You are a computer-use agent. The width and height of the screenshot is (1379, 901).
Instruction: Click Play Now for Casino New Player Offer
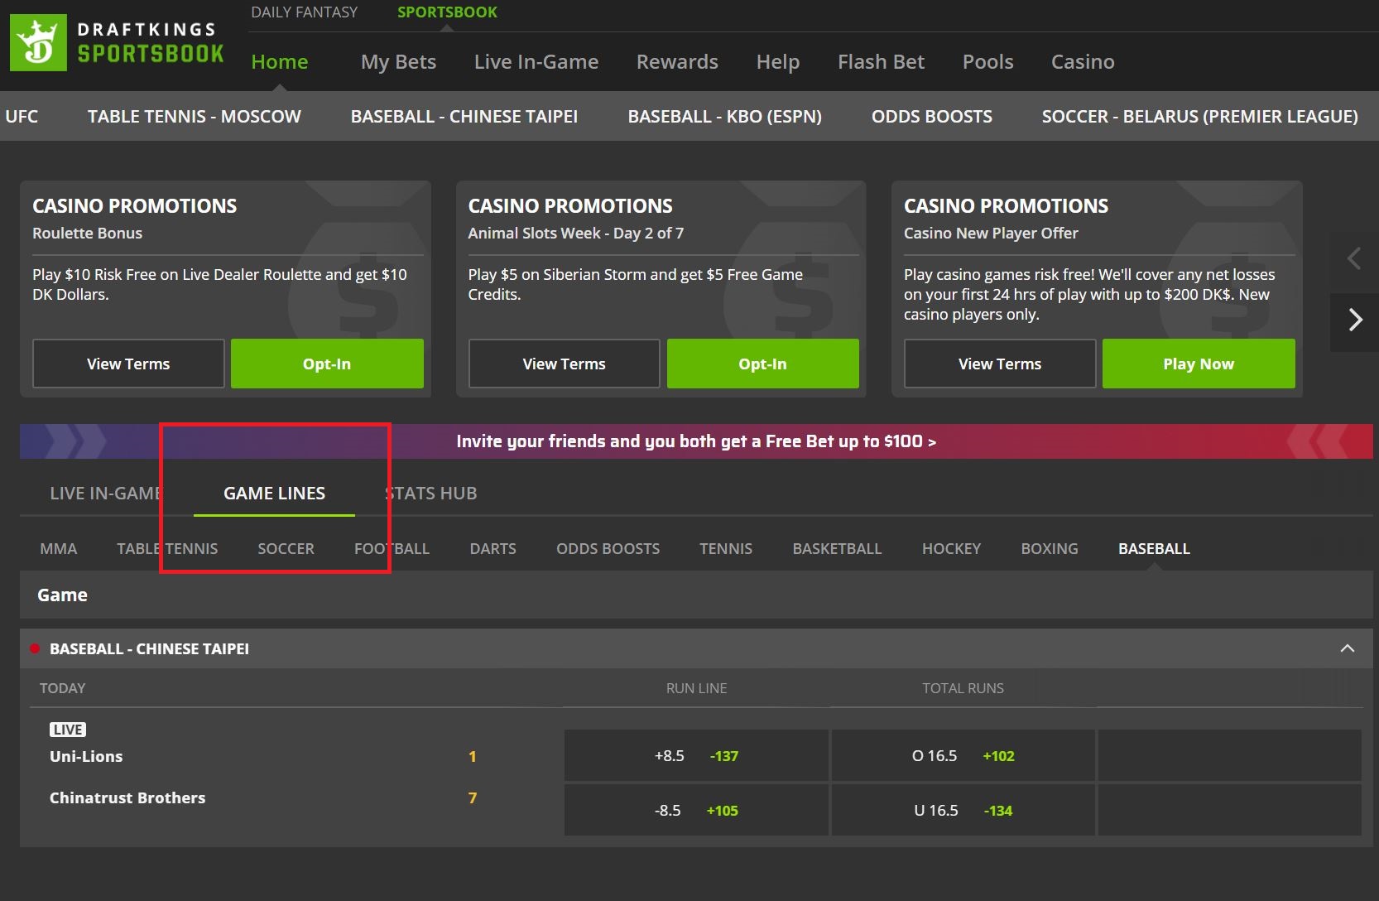pyautogui.click(x=1199, y=364)
